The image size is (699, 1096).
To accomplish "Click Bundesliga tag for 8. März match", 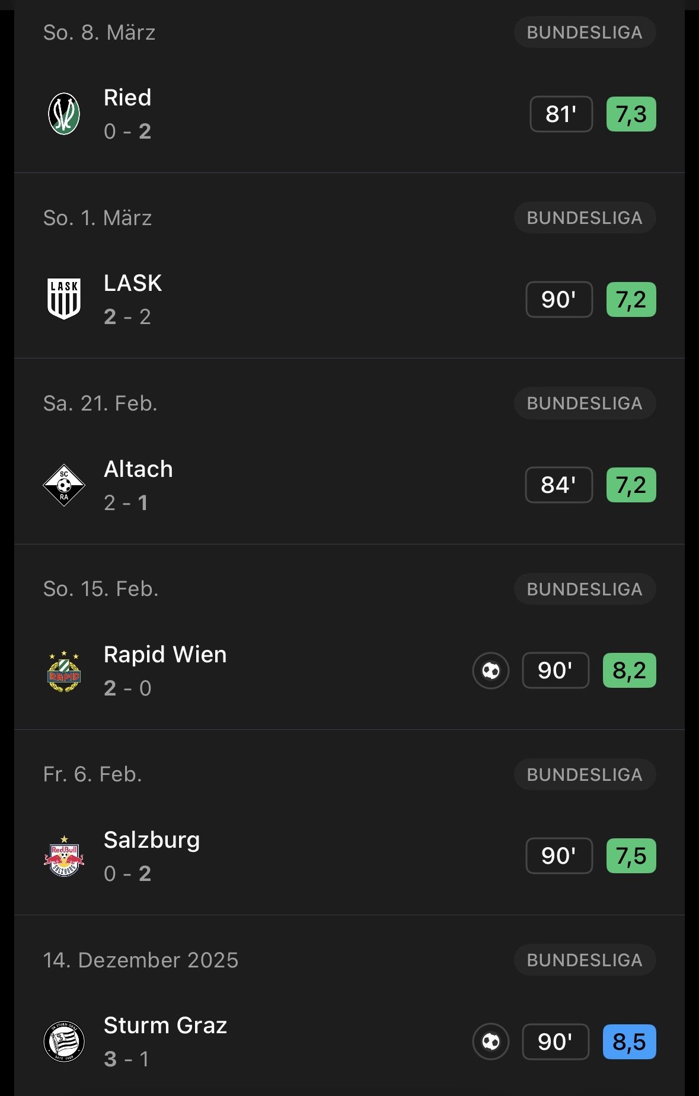I will pos(585,33).
